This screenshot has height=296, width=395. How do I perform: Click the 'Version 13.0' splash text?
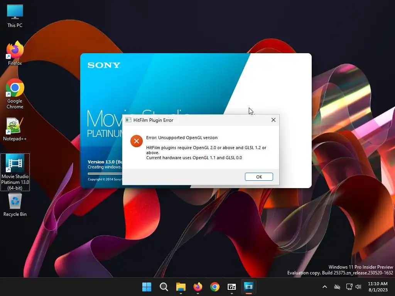[x=105, y=162]
